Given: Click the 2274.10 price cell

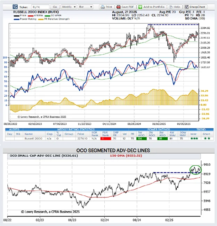Looking at the screenshot, I should tap(82, 138).
